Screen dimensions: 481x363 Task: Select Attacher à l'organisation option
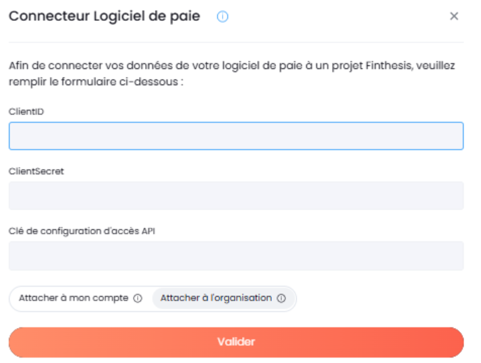coord(223,298)
